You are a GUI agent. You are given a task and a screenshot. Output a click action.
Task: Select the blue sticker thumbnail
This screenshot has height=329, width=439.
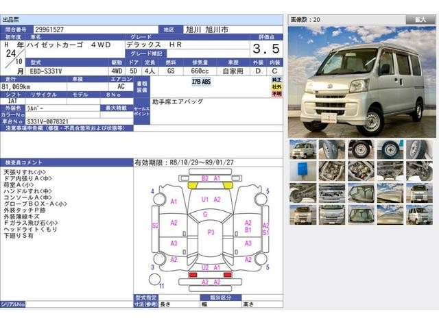click(x=302, y=171)
